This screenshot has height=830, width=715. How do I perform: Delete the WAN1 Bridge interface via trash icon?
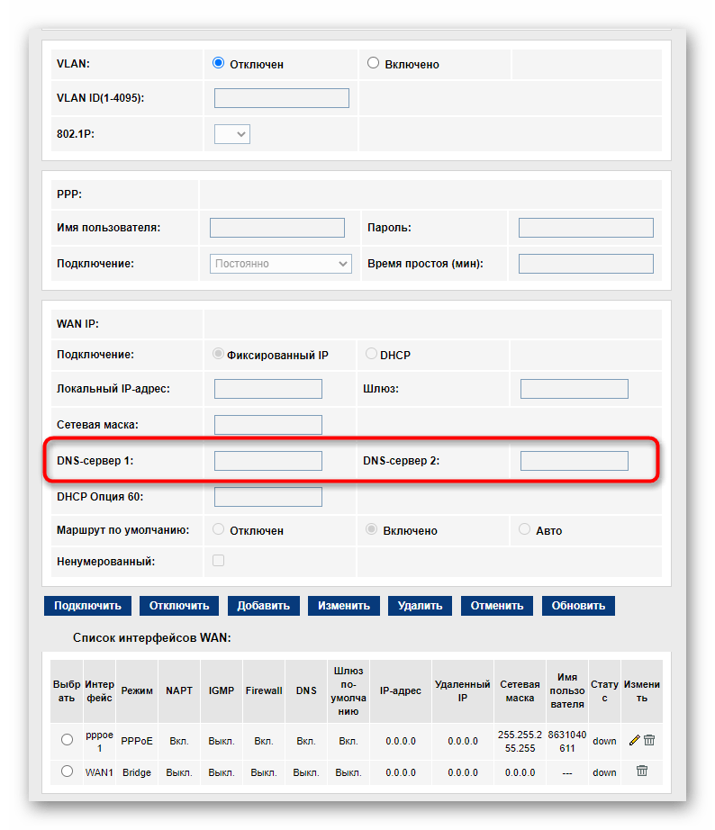642,771
